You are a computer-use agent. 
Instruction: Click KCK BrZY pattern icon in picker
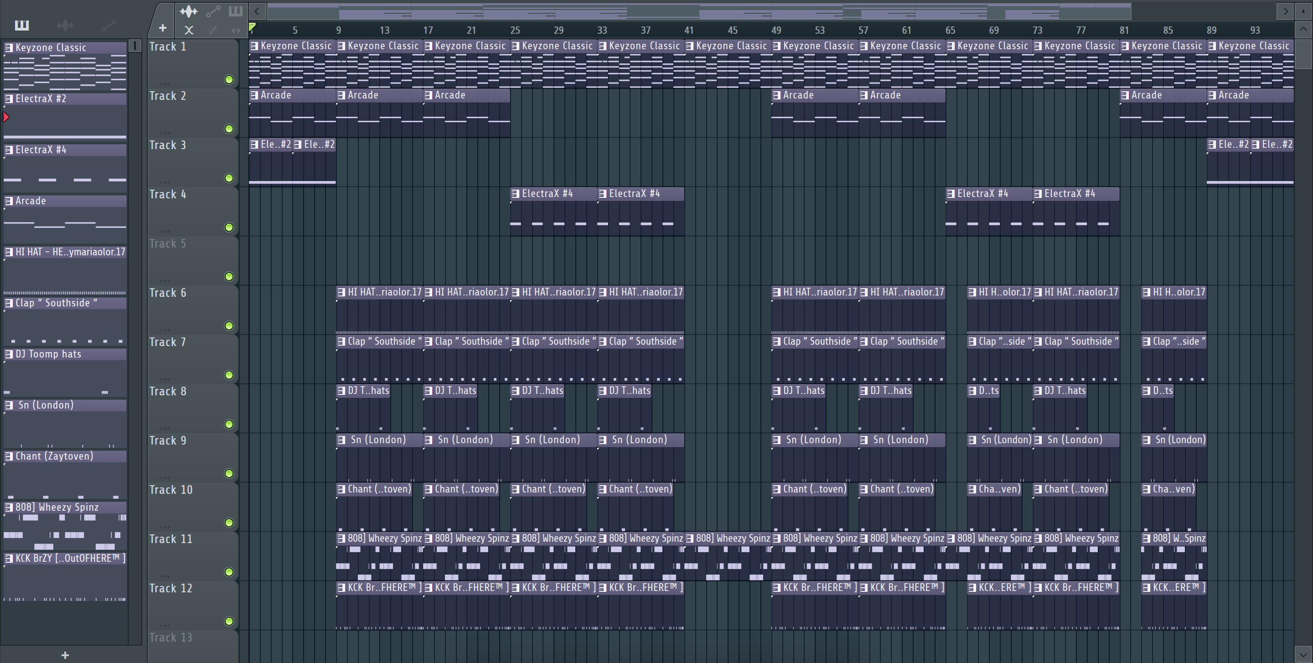click(x=9, y=558)
